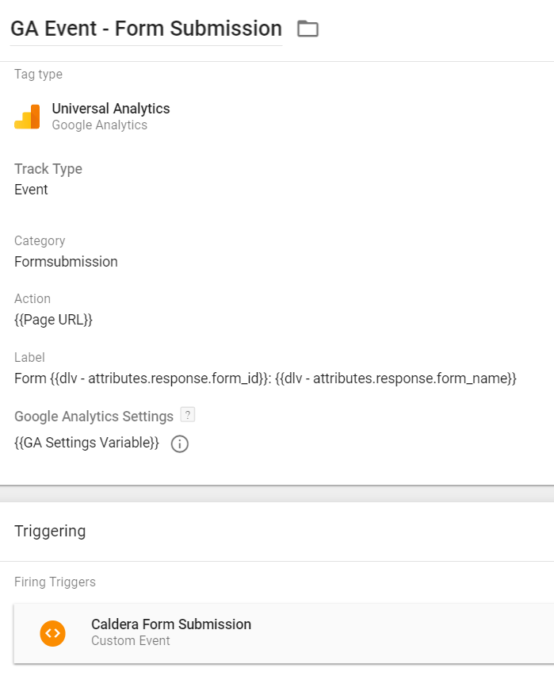Click the Formsubmission category value

click(66, 262)
